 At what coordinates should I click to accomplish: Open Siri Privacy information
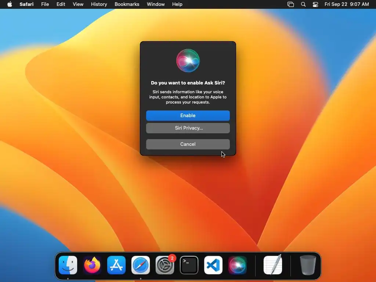(188, 128)
